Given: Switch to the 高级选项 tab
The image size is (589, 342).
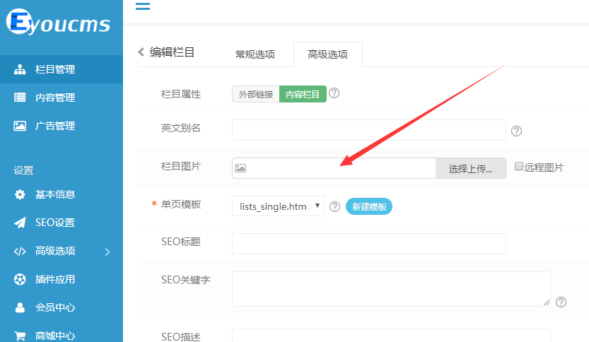Looking at the screenshot, I should click(327, 54).
